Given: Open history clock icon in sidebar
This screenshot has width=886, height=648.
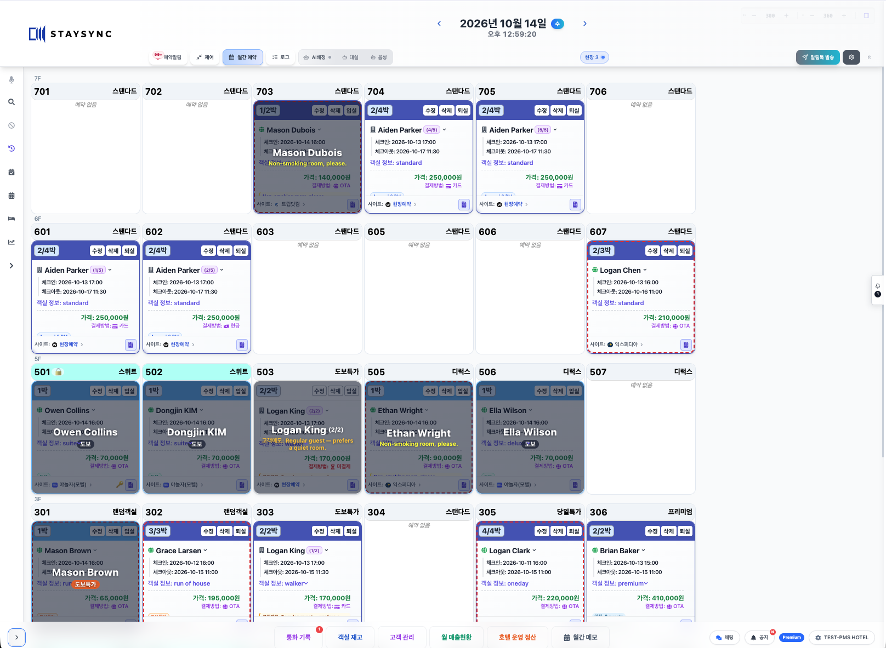Looking at the screenshot, I should point(12,148).
